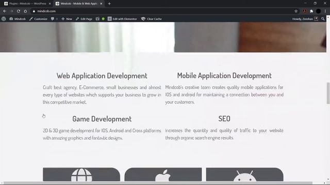Click the text 'Craft best agency, E-Commerce'
The height and width of the screenshot is (185, 330).
[x=73, y=87]
